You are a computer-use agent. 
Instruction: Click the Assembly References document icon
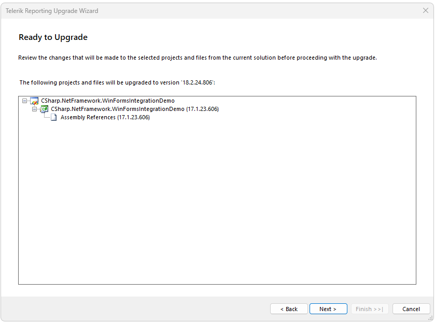coord(54,117)
